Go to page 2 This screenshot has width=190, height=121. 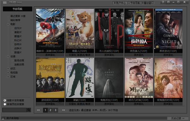50,110
